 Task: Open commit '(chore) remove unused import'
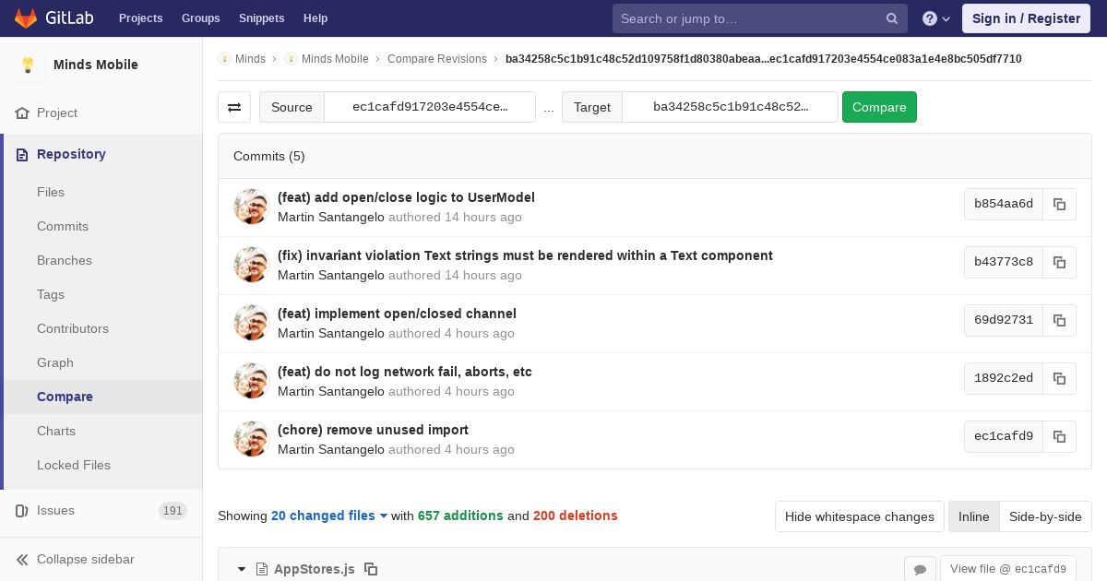click(373, 430)
